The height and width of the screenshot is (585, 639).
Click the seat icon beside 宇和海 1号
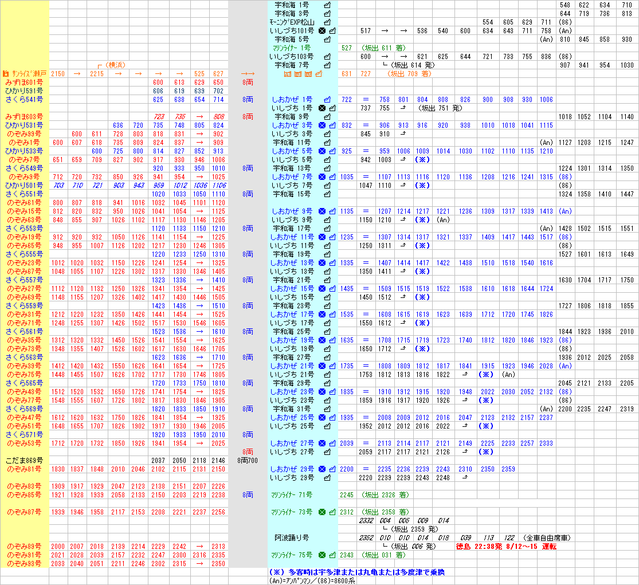click(x=327, y=5)
